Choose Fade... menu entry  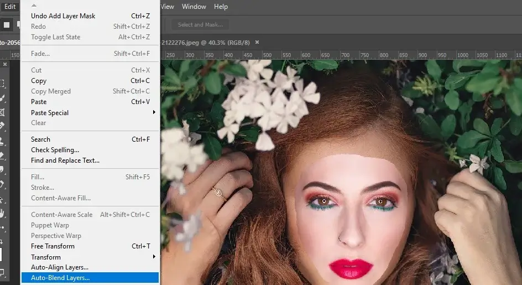(x=90, y=54)
